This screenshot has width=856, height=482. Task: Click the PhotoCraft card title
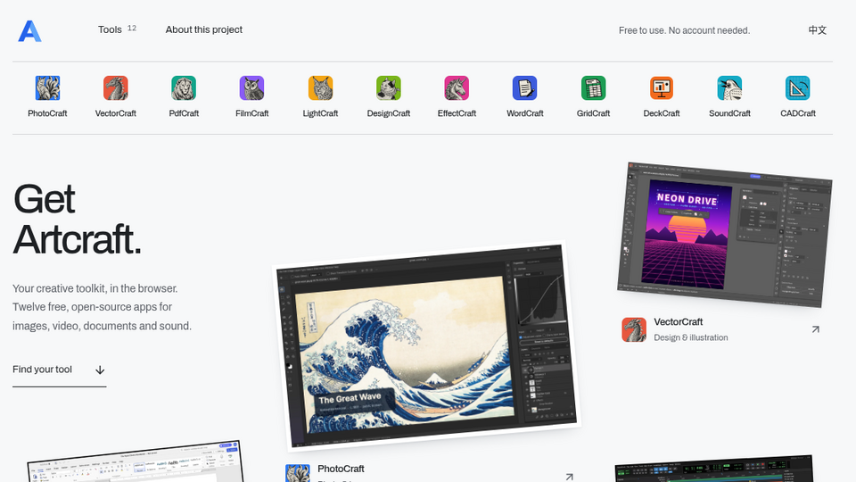click(x=341, y=469)
